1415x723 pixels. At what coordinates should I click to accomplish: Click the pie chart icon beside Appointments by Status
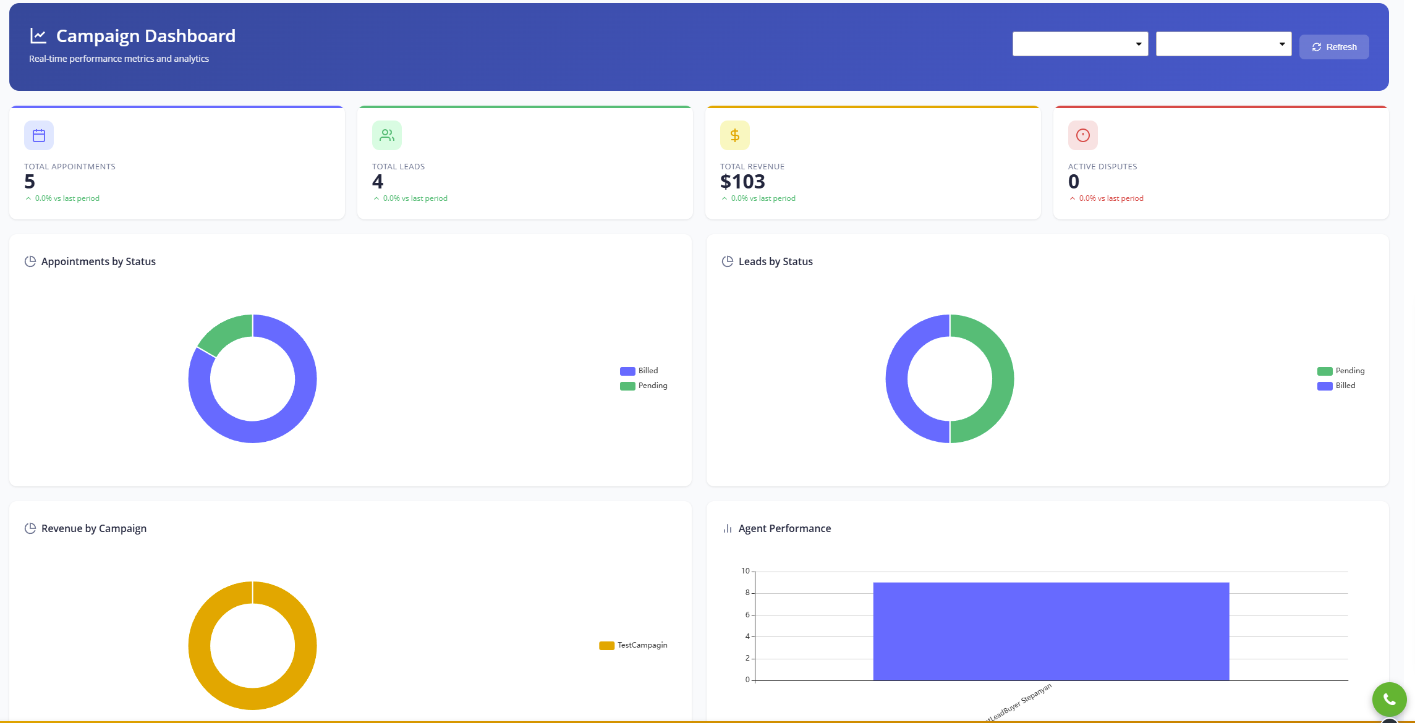[31, 261]
